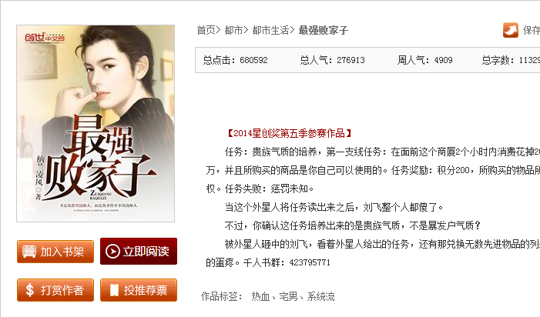Click the red 2014星创奖第五季参赛作品 text
The image size is (540, 317).
(290, 133)
